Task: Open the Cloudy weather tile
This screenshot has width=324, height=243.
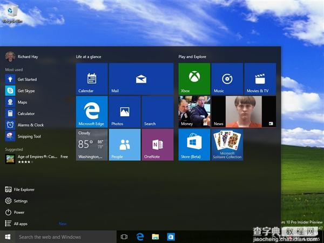Action: pos(92,145)
